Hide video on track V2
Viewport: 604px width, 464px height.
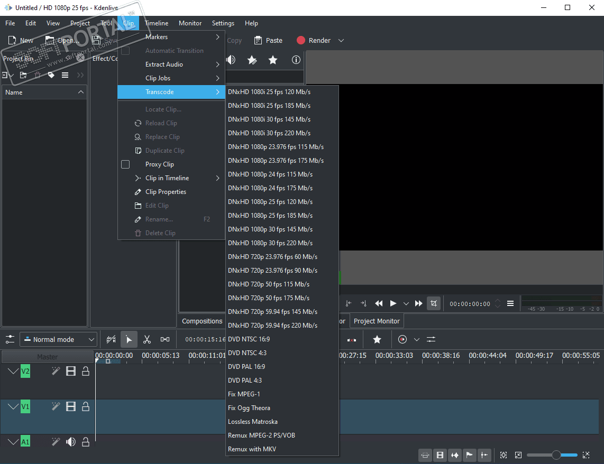coord(71,372)
